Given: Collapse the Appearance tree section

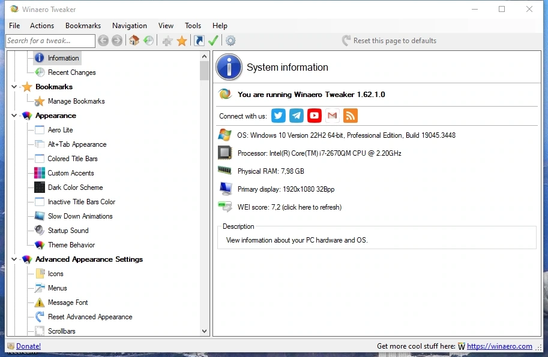Looking at the screenshot, I should click(14, 116).
